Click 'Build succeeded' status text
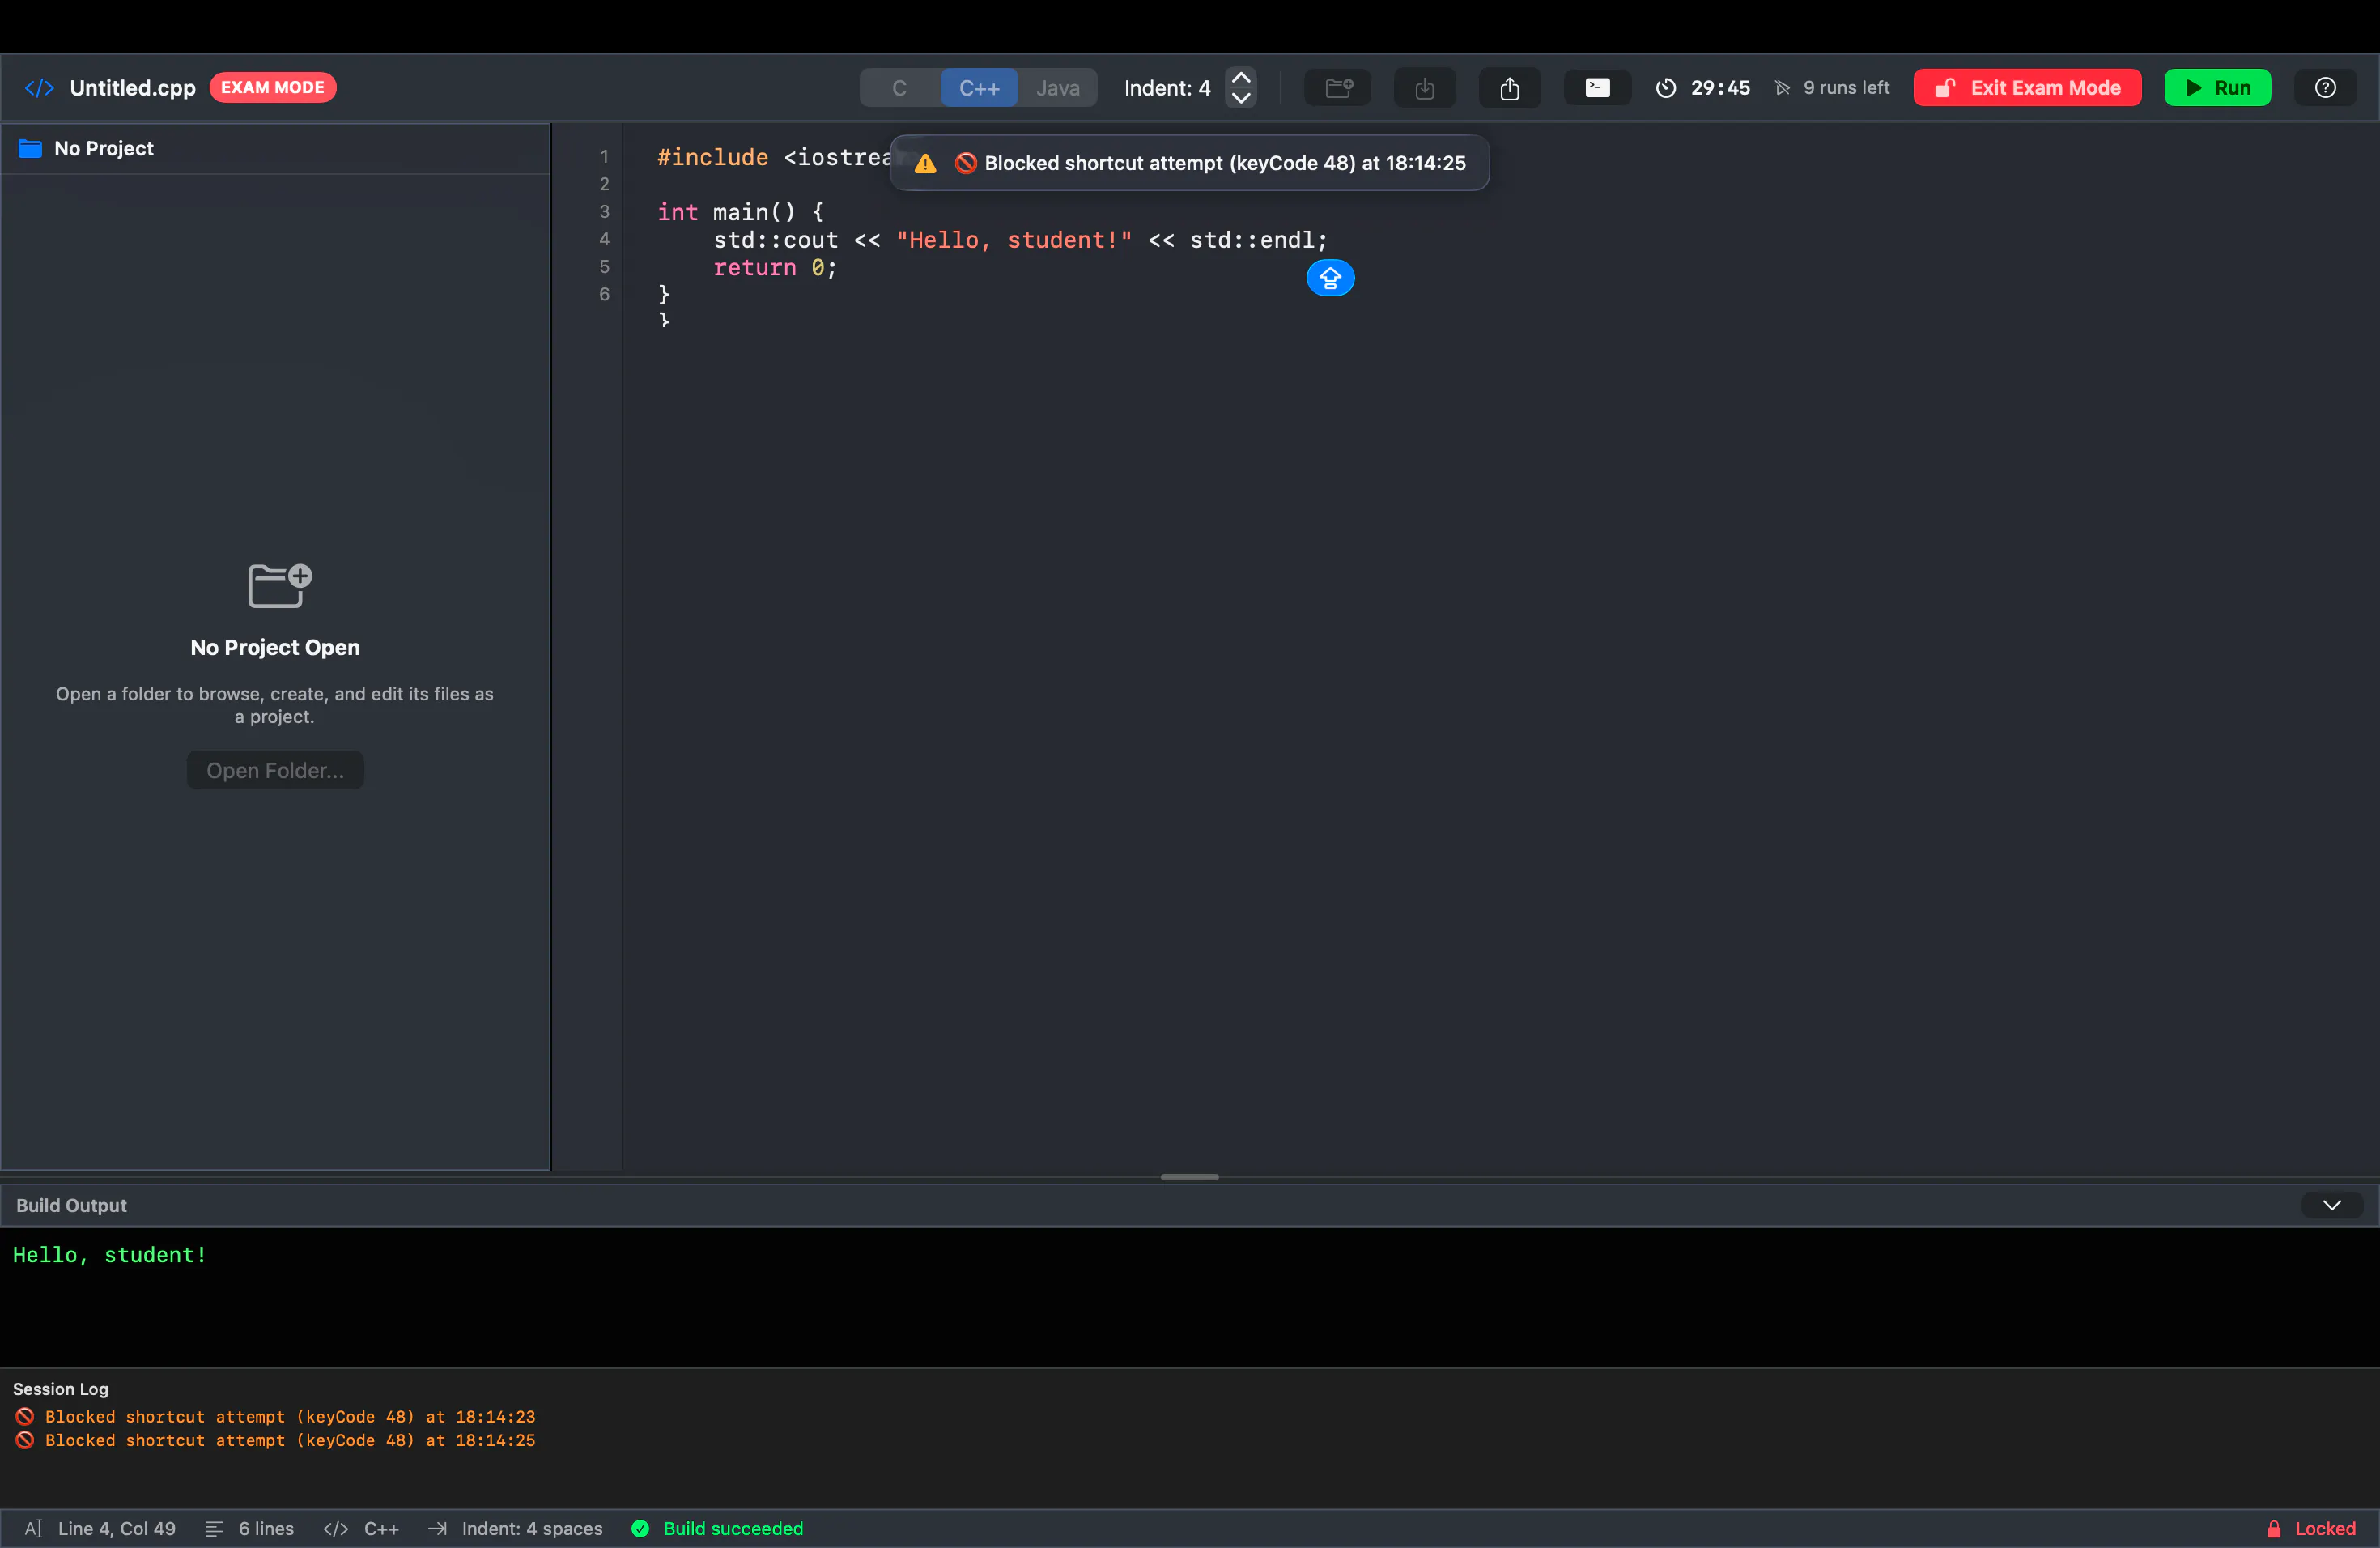 [733, 1528]
